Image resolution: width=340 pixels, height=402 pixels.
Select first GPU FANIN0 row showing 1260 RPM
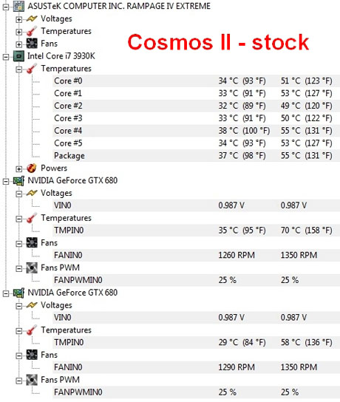tap(197, 256)
